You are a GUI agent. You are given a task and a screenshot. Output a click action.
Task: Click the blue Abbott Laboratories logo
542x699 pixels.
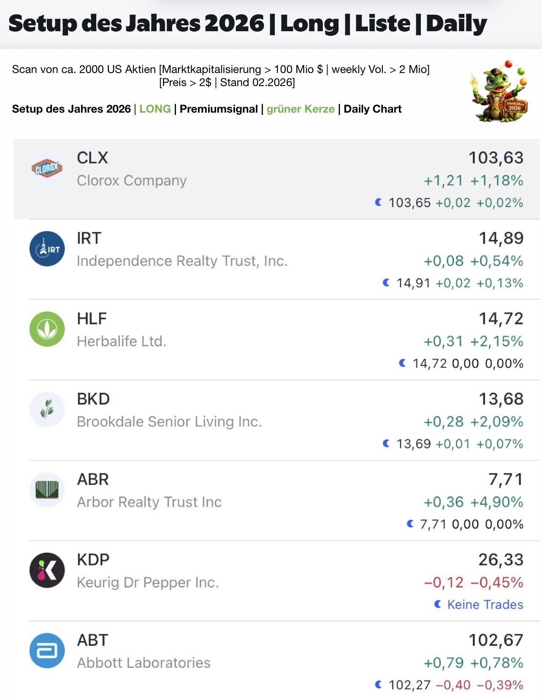coord(47,651)
